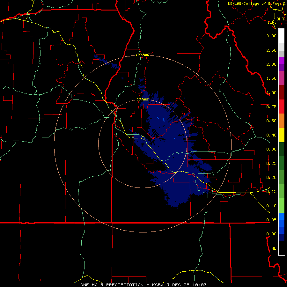Screen dimensions: 287x287
Task: Click the 0.40 legend value
Action: (271, 135)
